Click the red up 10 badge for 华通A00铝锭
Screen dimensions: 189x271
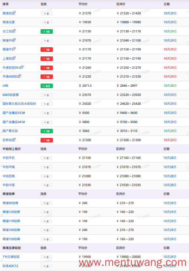[x=47, y=77]
